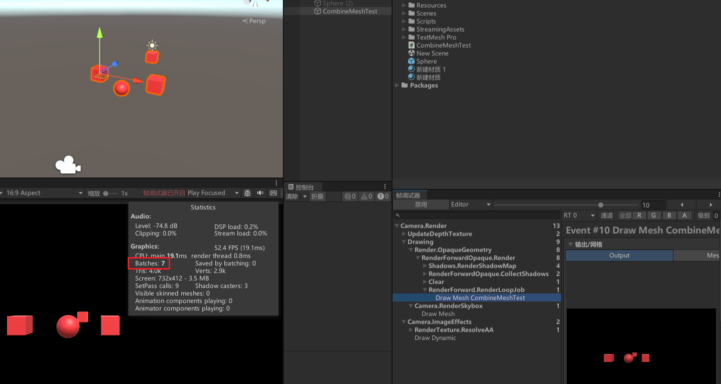
Task: Click the sun light gizmo in Scene view
Action: tap(152, 45)
